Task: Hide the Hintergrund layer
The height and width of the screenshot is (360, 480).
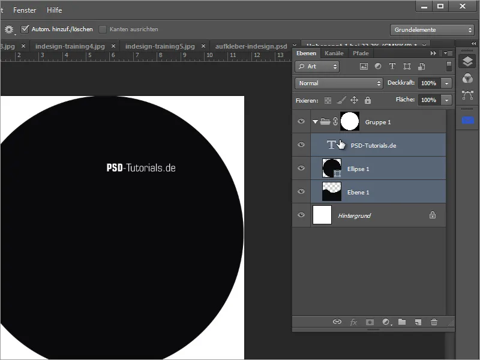Action: point(301,215)
